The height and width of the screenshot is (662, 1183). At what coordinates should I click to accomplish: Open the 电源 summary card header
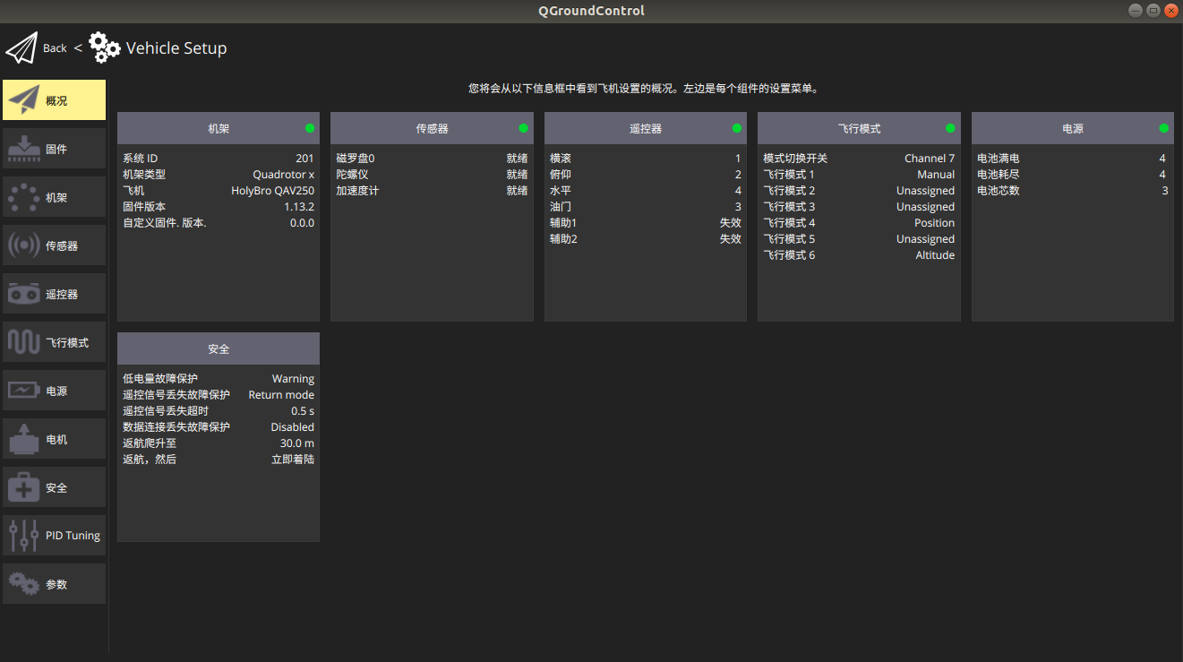(1073, 128)
